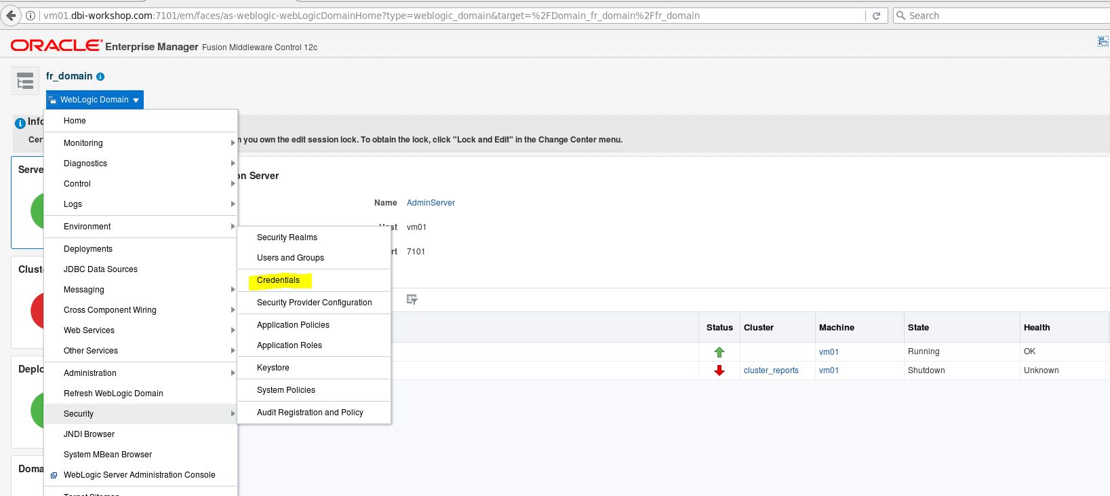Open Audit Registration and Policy
Screen dimensions: 1110x496
[x=314, y=413]
